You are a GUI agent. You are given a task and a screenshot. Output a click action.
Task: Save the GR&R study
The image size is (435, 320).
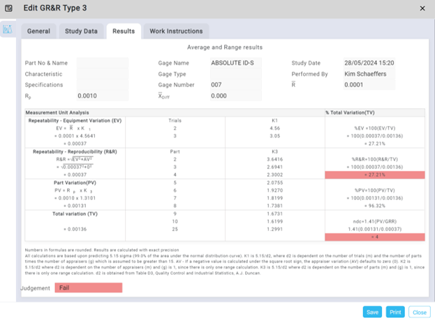[x=373, y=312]
